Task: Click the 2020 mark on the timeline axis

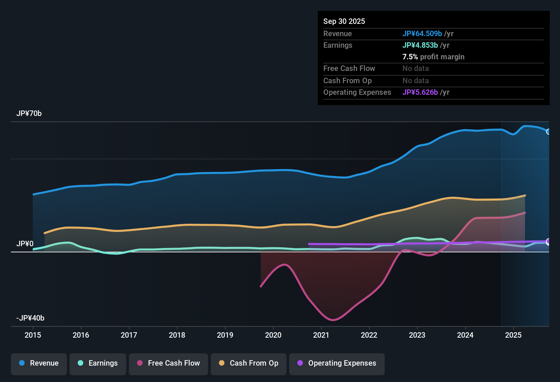Action: pyautogui.click(x=273, y=335)
